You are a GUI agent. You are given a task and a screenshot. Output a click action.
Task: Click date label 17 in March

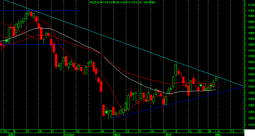click(140, 131)
